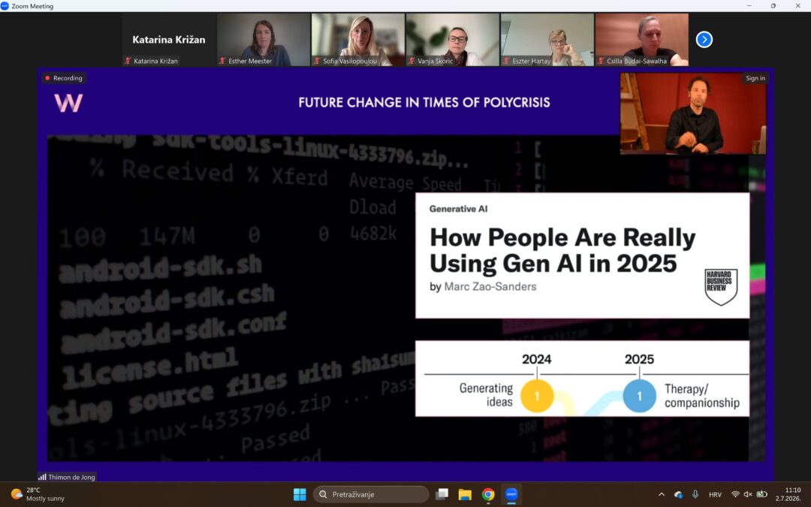Show next participants with the blue arrow
811x507 pixels.
click(704, 39)
